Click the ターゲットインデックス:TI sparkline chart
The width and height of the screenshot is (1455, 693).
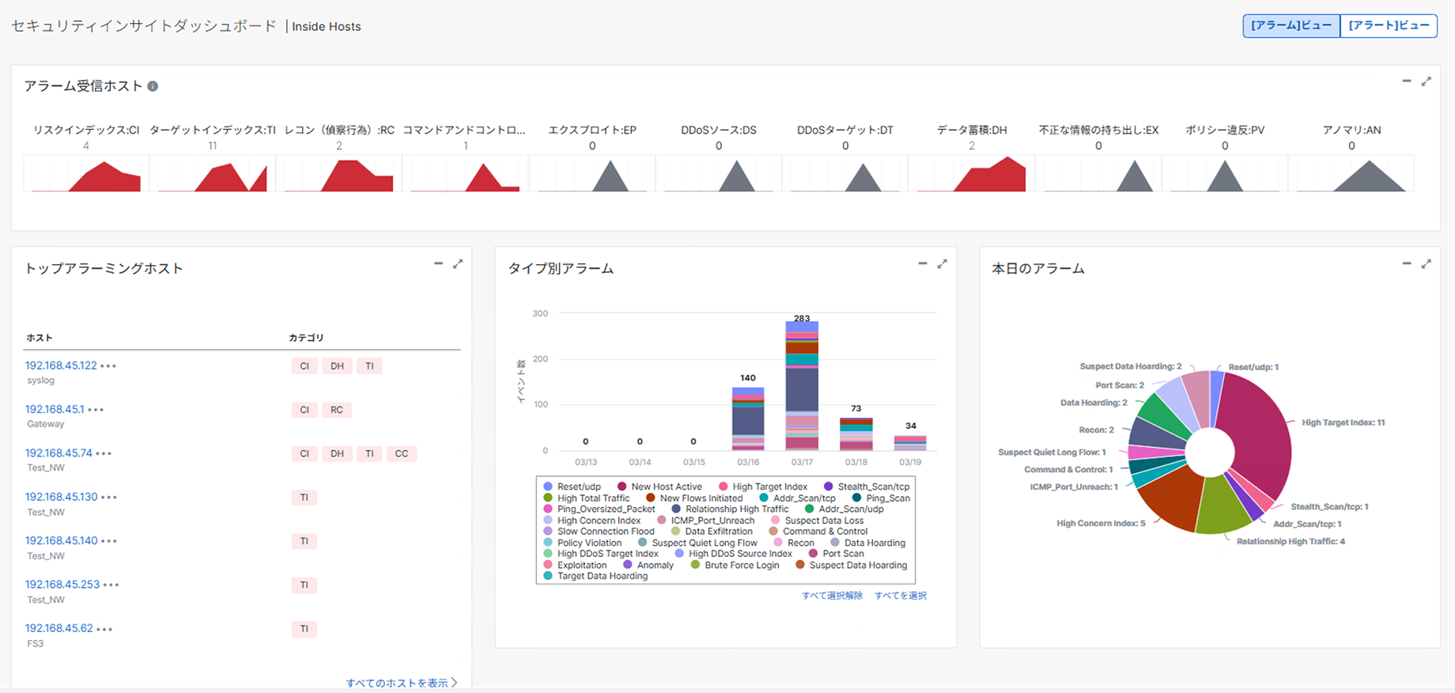pos(213,173)
